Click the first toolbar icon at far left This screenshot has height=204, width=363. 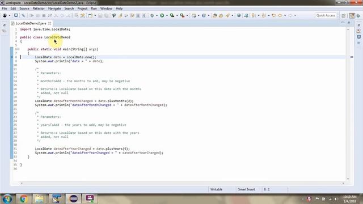tap(5, 15)
